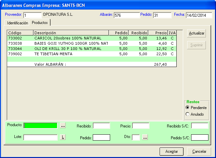The height and width of the screenshot is (158, 216).
Task: Click CARICOL 20sobres 100% NATURAL description
Action: click(x=68, y=38)
